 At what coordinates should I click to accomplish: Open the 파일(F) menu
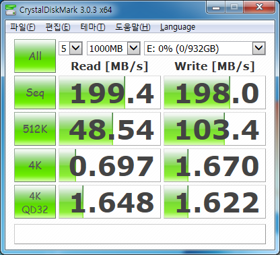[x=23, y=27]
